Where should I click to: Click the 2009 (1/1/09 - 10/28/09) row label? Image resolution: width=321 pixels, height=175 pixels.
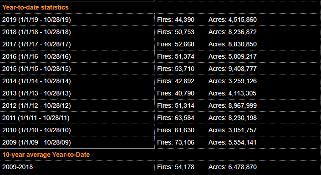[x=36, y=142]
